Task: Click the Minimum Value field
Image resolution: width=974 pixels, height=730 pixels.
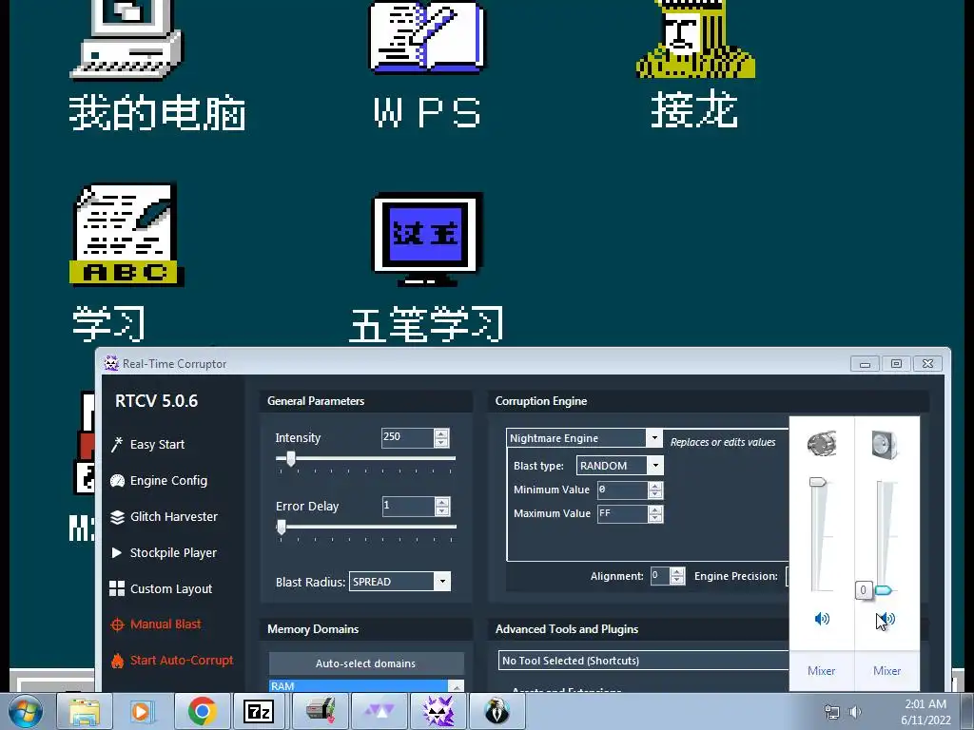Action: (x=622, y=490)
